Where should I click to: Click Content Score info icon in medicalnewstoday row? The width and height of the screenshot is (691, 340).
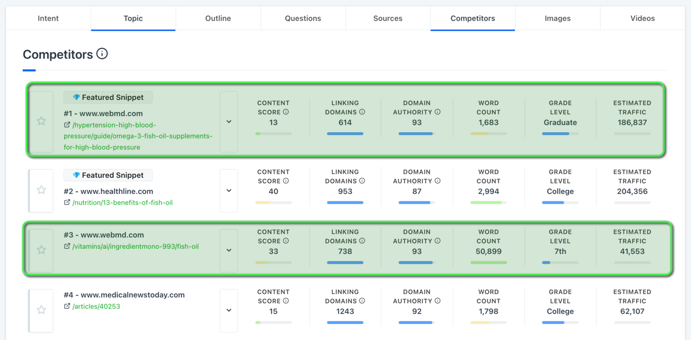click(x=285, y=301)
